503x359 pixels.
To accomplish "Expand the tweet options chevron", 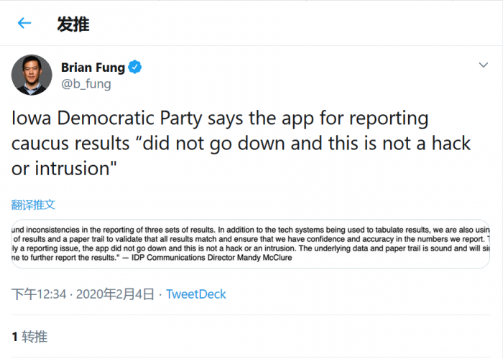I will (x=484, y=65).
